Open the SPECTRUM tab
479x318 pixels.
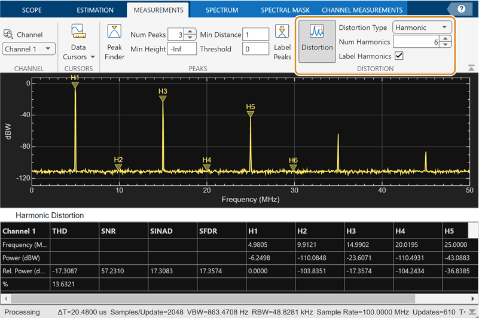(x=222, y=10)
